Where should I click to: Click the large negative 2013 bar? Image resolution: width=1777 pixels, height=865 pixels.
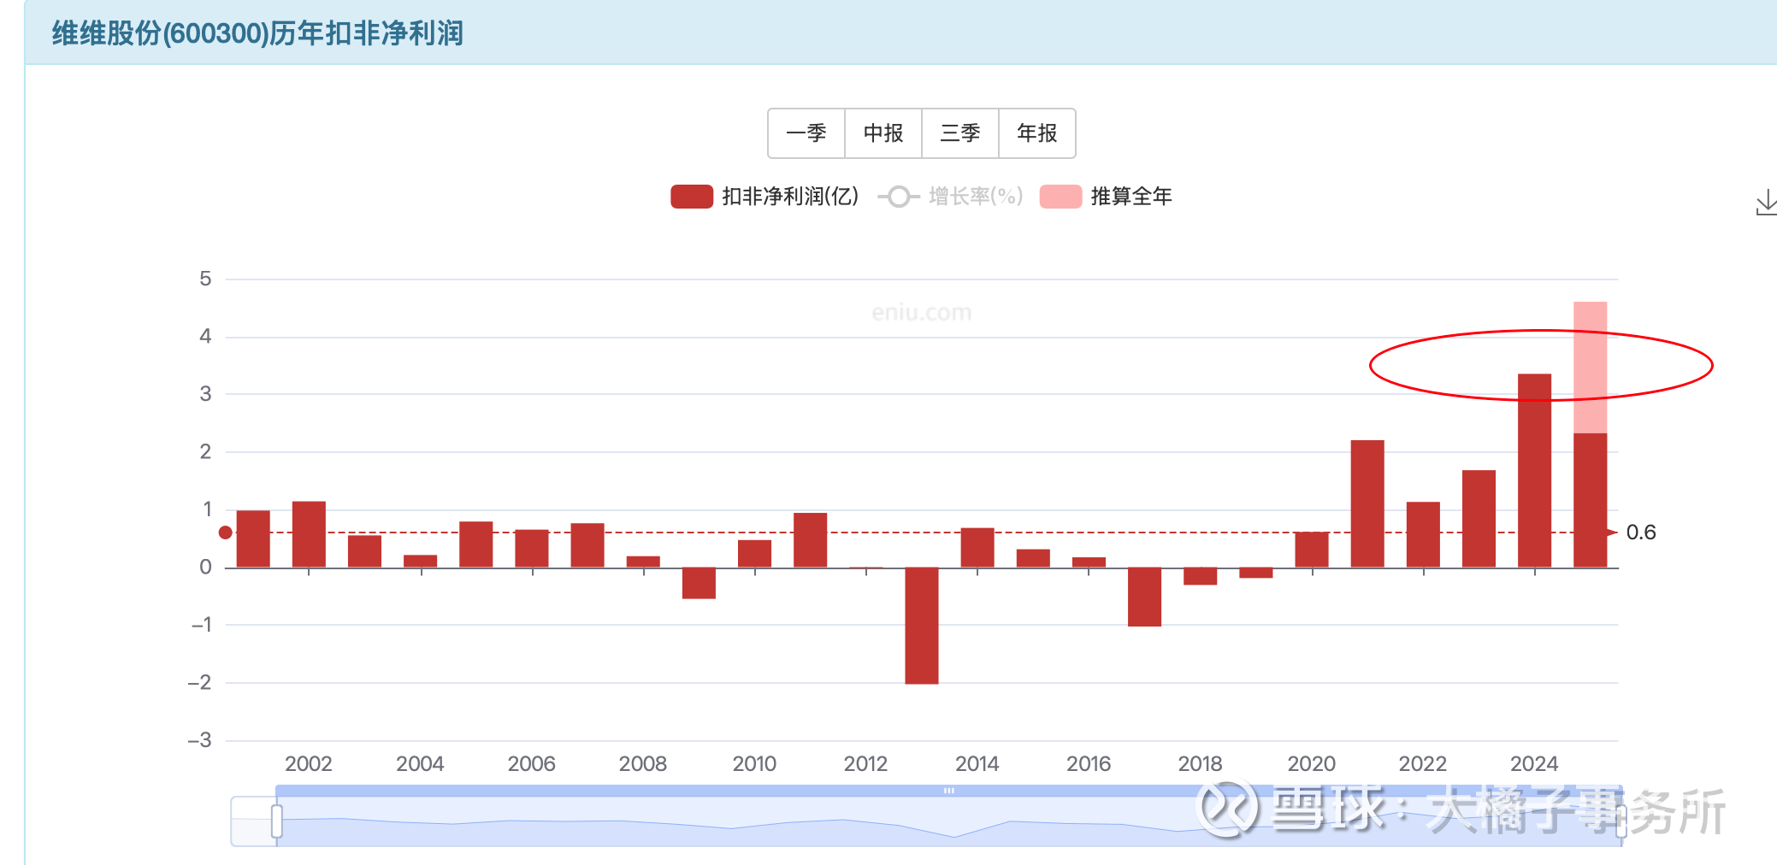coord(922,626)
